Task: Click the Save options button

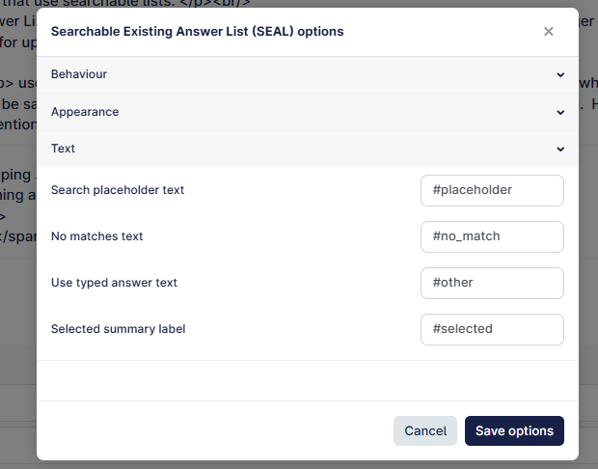Action: click(514, 430)
